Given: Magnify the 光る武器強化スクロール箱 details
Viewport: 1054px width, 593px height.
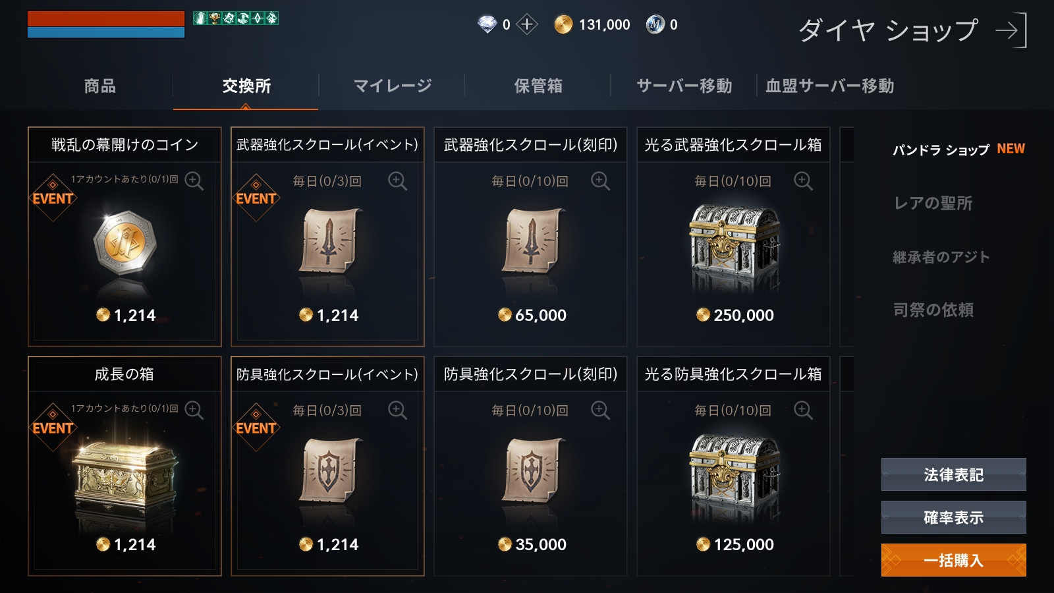Looking at the screenshot, I should pyautogui.click(x=803, y=181).
